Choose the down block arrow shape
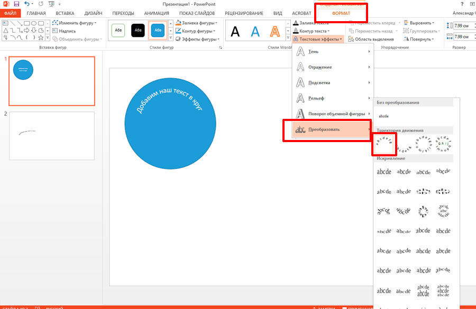The width and height of the screenshot is (476, 309). (34, 30)
